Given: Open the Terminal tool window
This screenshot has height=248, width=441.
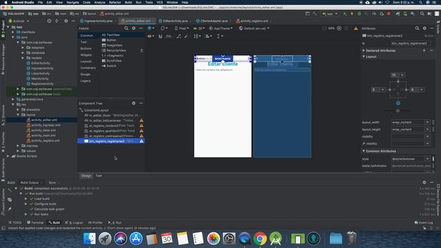Looking at the screenshot, I should click(35, 223).
